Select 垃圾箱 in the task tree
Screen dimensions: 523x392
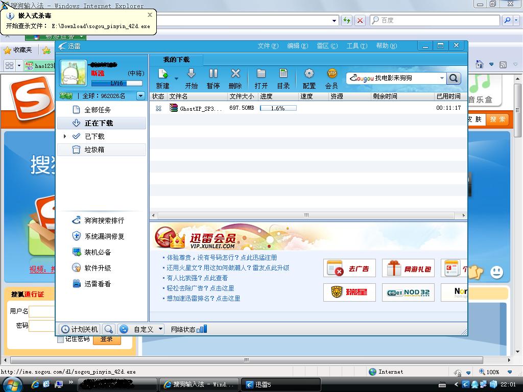102,150
